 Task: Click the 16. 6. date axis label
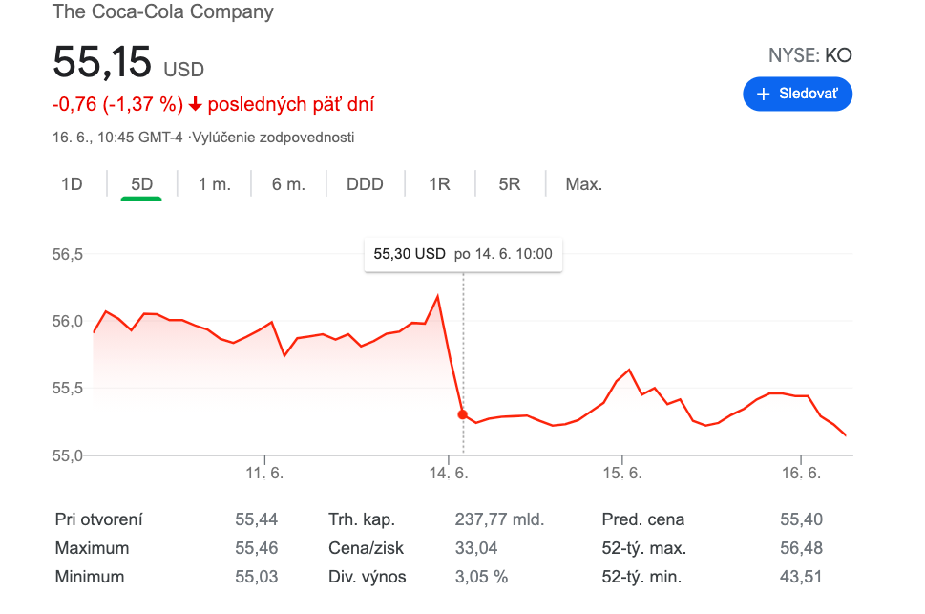(801, 474)
